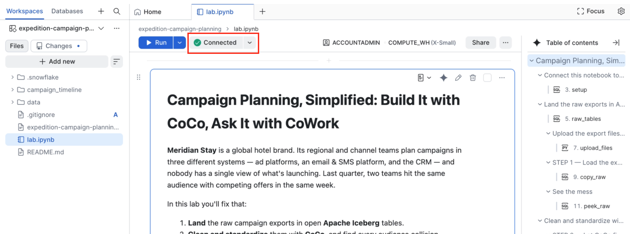The width and height of the screenshot is (630, 234).
Task: Jump to the '7. upload_files' cell
Action: pos(593,148)
